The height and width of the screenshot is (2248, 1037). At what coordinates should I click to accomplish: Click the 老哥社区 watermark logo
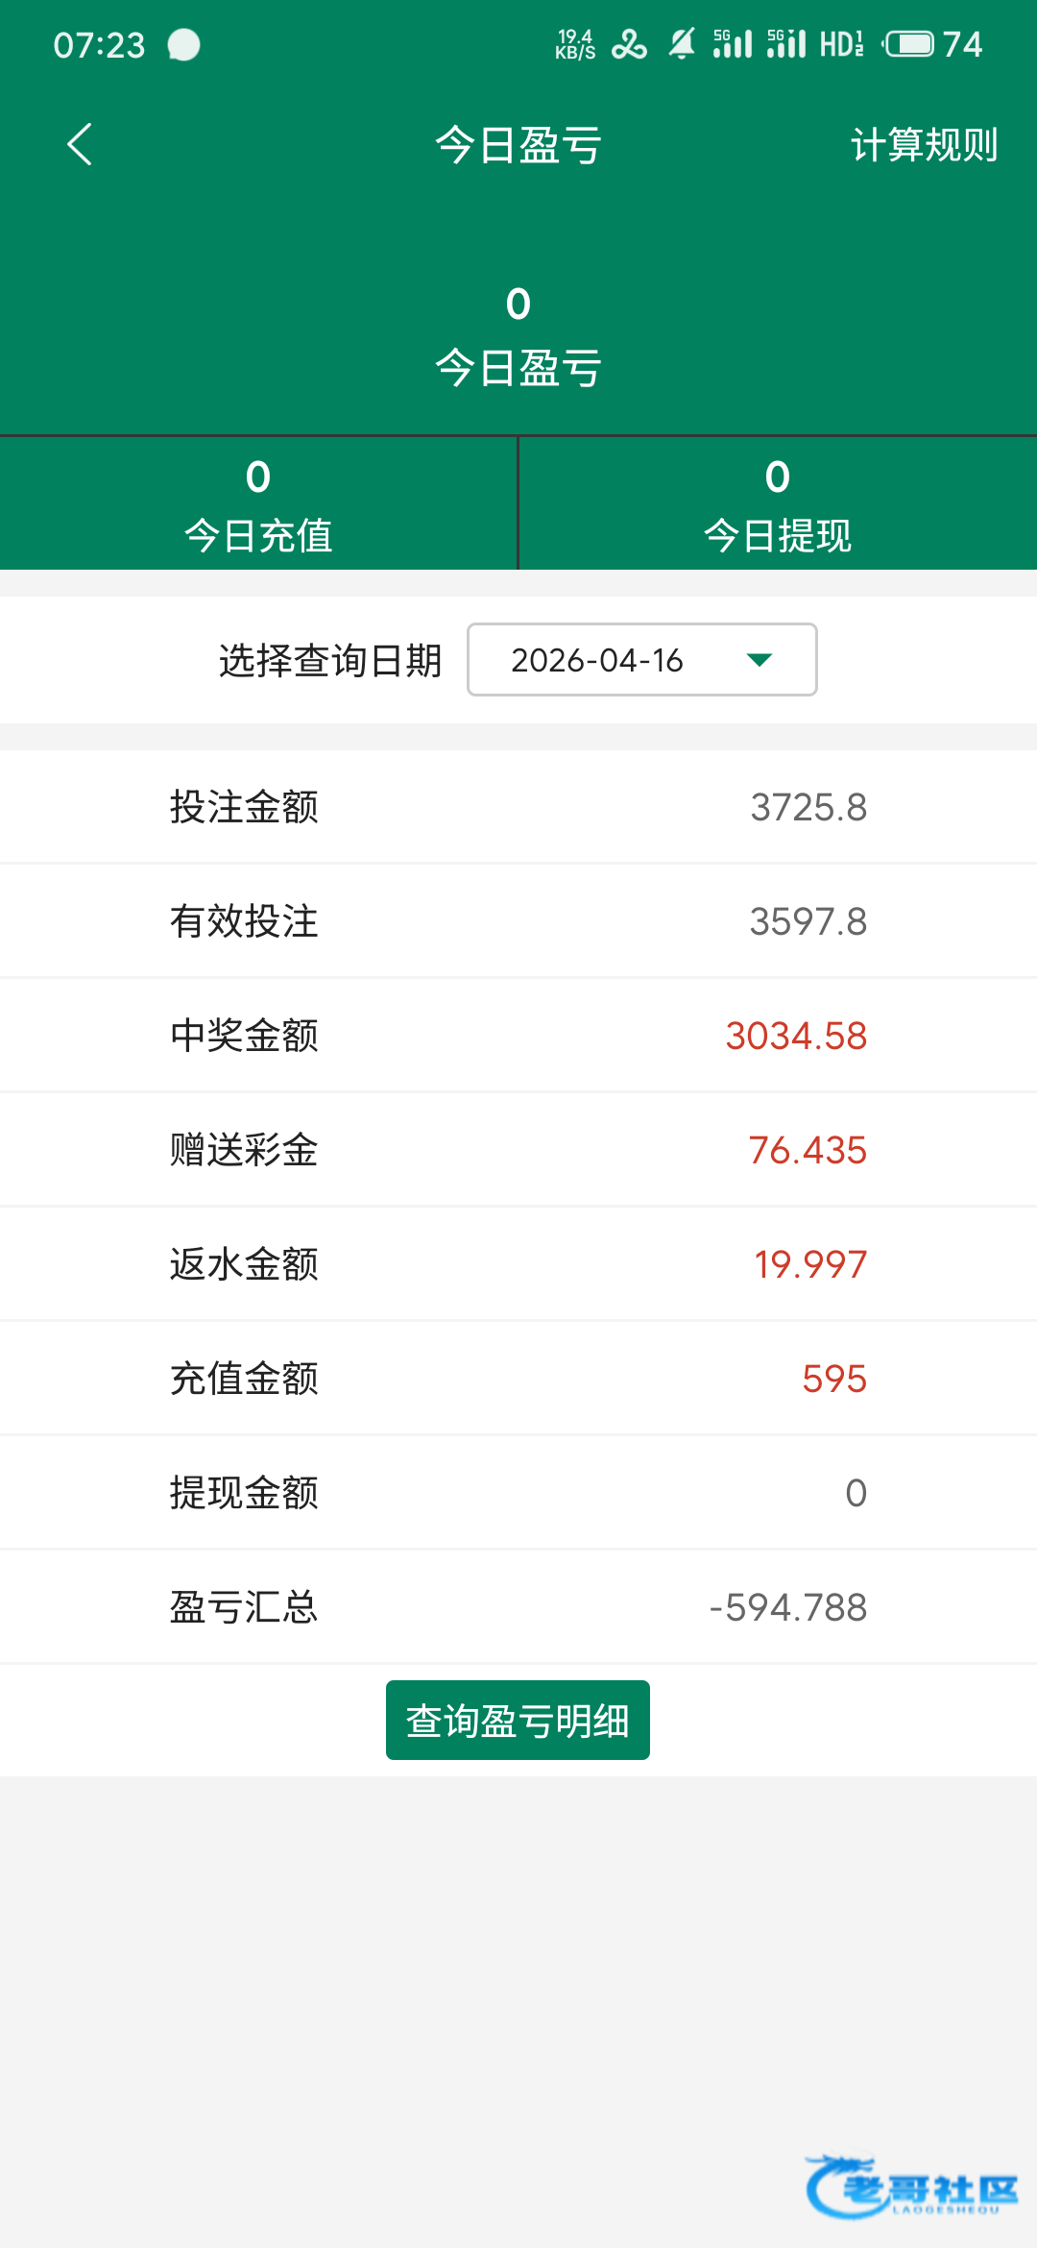912,2187
